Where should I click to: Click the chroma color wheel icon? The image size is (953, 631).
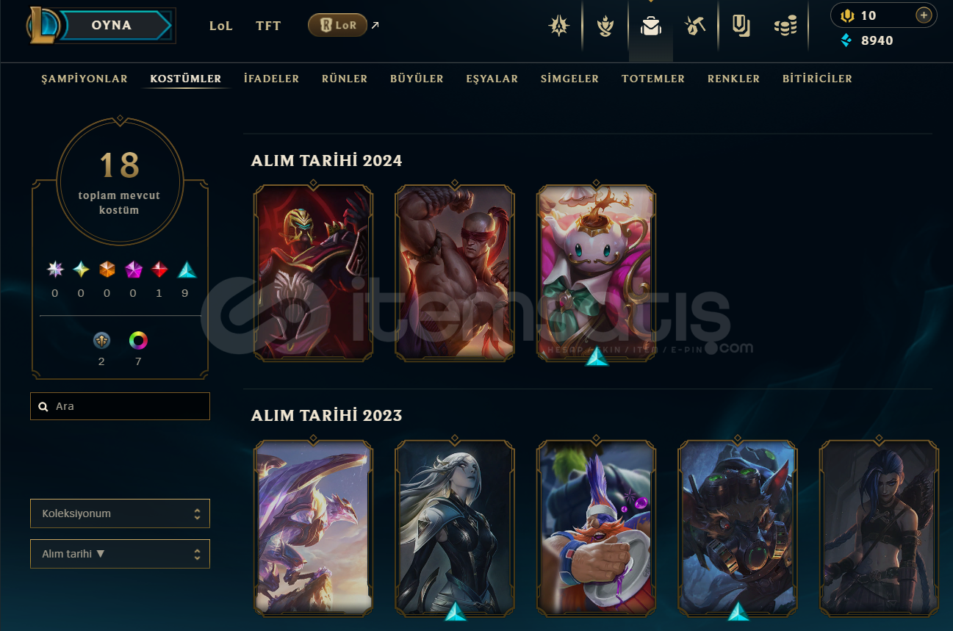tap(138, 340)
